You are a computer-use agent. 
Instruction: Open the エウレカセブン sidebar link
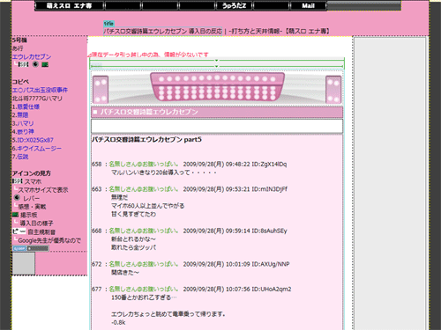(32, 56)
